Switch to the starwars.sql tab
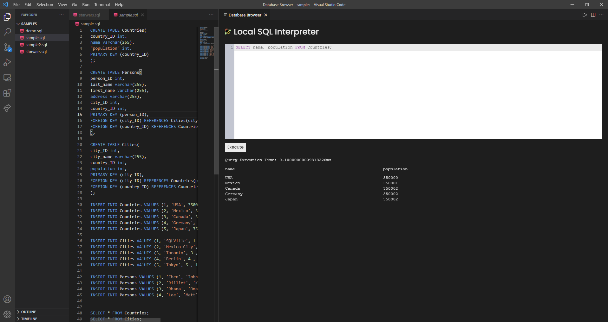The width and height of the screenshot is (608, 322). point(89,15)
